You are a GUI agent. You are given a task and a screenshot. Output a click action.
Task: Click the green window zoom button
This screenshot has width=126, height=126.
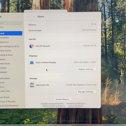[x=1, y=17]
